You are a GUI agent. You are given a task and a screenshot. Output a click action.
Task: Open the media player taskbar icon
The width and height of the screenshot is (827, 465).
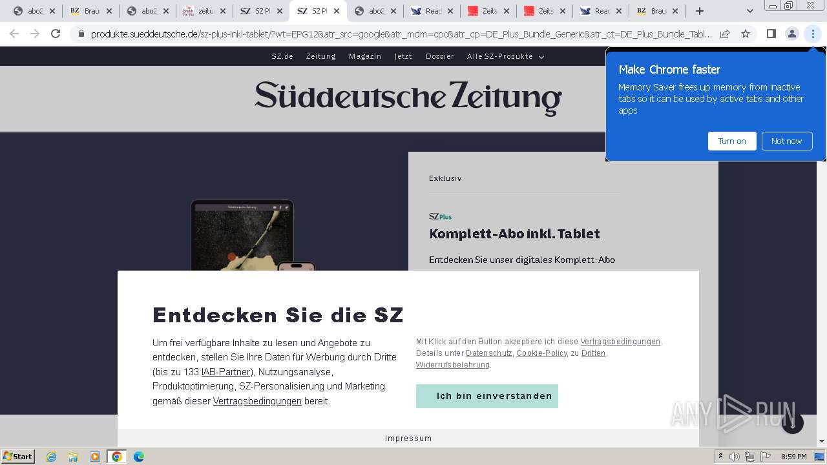pos(95,457)
